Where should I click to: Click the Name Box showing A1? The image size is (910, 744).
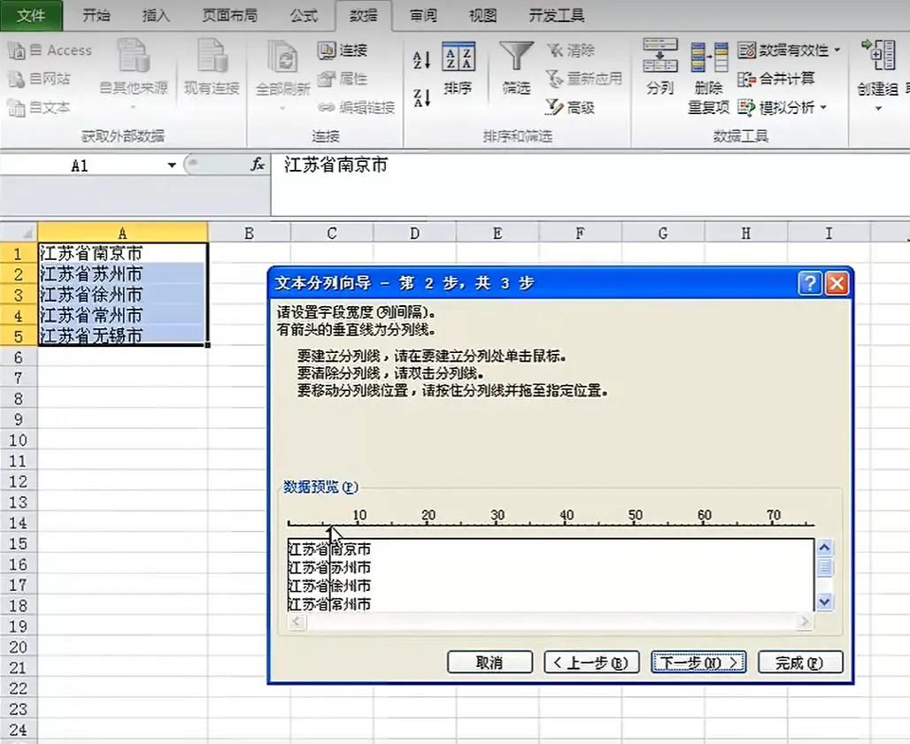[80, 165]
